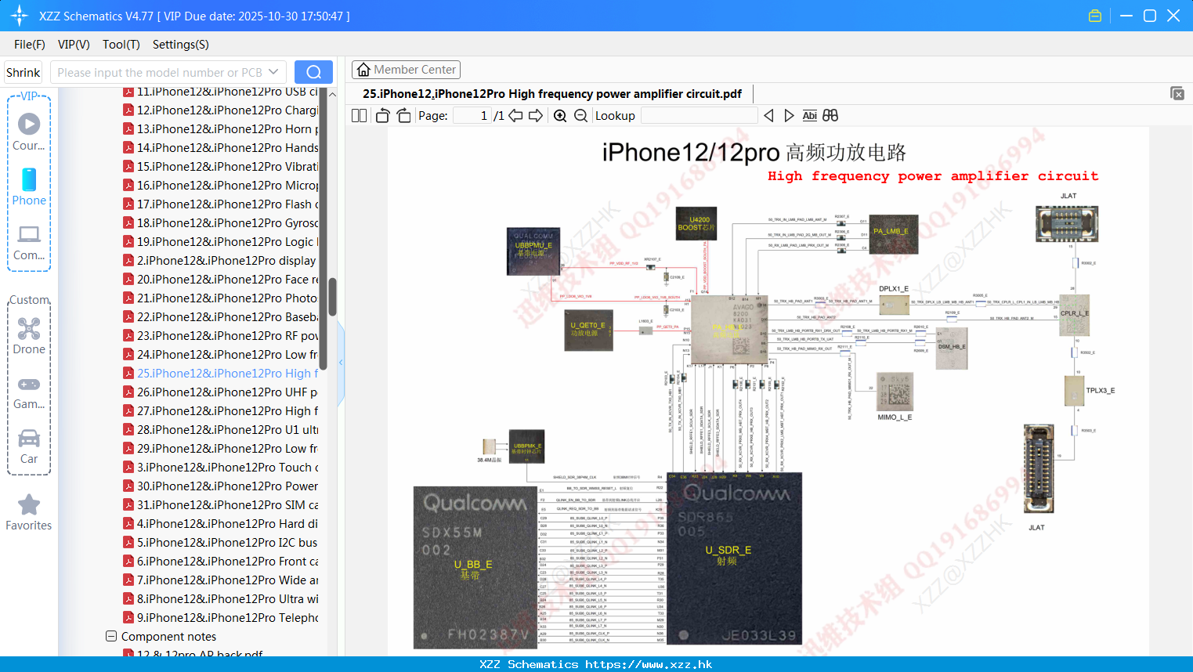Toggle the two-page layout view icon
Image resolution: width=1193 pixels, height=672 pixels.
click(x=359, y=116)
